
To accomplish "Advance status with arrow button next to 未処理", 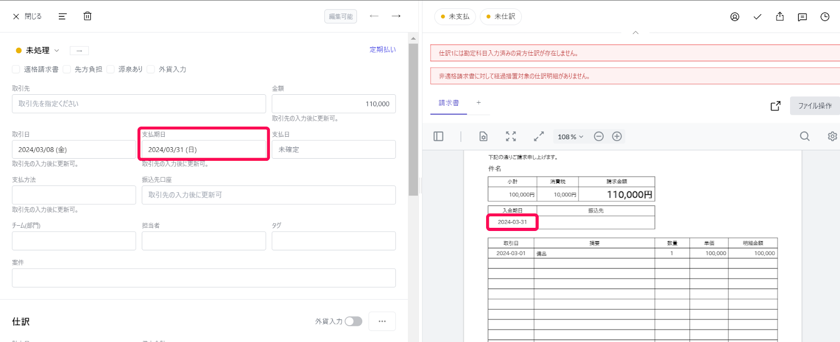I will [79, 51].
